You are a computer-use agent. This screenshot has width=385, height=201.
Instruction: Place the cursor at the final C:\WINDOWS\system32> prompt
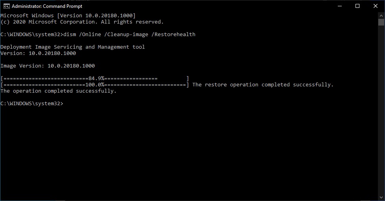pyautogui.click(x=32, y=103)
